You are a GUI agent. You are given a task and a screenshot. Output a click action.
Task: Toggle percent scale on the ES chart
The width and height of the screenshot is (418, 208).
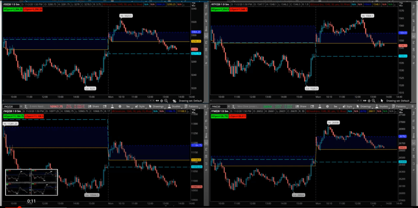pyautogui.click(x=174, y=101)
